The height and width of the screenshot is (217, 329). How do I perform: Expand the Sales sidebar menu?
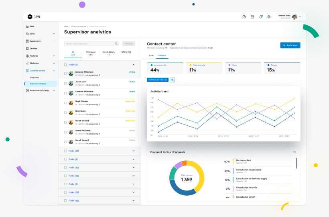(54, 34)
